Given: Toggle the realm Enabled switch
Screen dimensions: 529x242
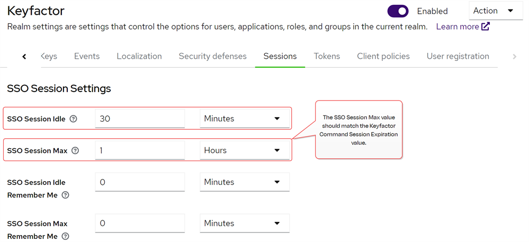Looking at the screenshot, I should click(x=398, y=11).
